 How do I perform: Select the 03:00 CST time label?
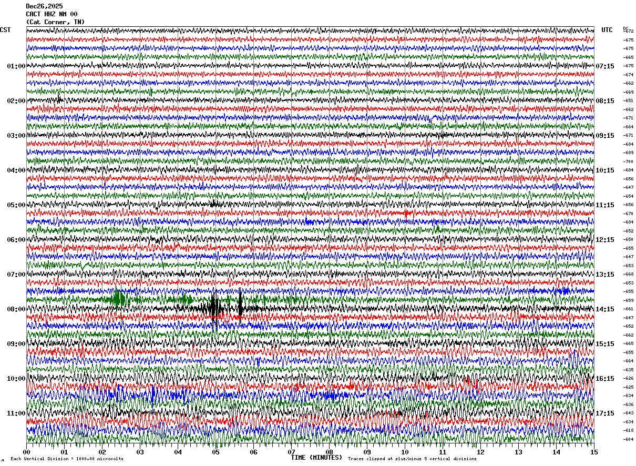pyautogui.click(x=16, y=136)
